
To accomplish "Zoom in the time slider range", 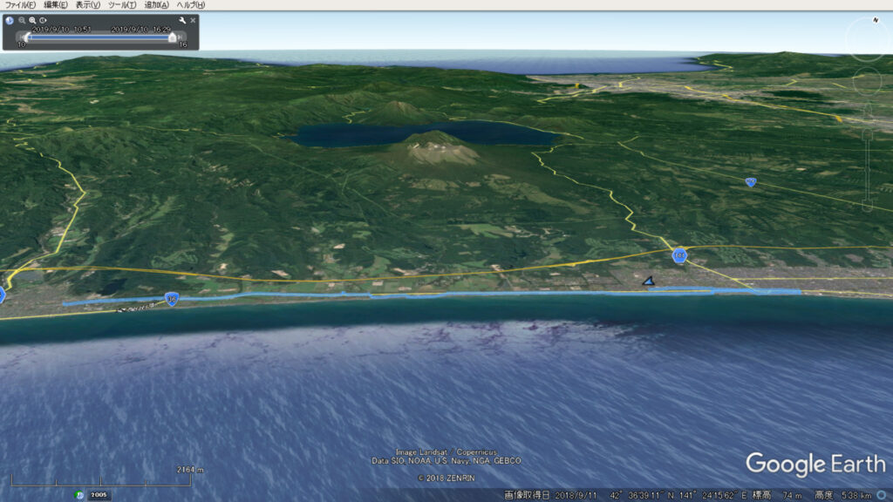I will [x=32, y=20].
